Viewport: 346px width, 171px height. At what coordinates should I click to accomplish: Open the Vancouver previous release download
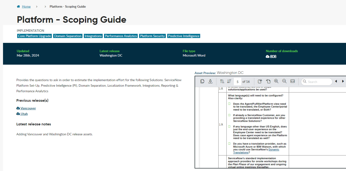(26, 108)
